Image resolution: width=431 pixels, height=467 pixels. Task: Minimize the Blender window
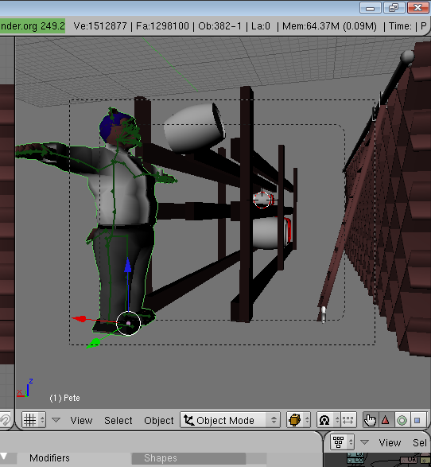[x=371, y=8]
